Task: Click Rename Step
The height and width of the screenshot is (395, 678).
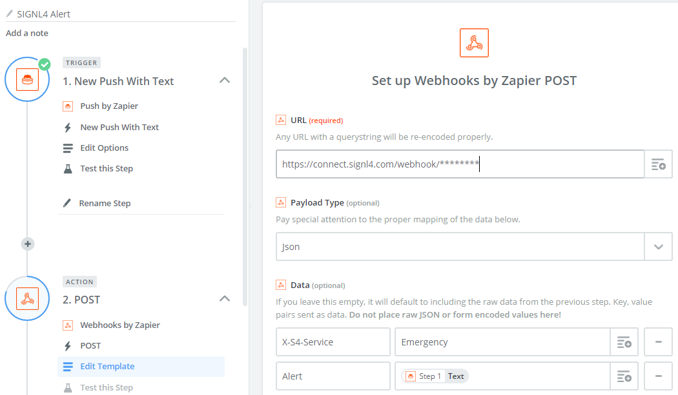Action: (x=105, y=204)
